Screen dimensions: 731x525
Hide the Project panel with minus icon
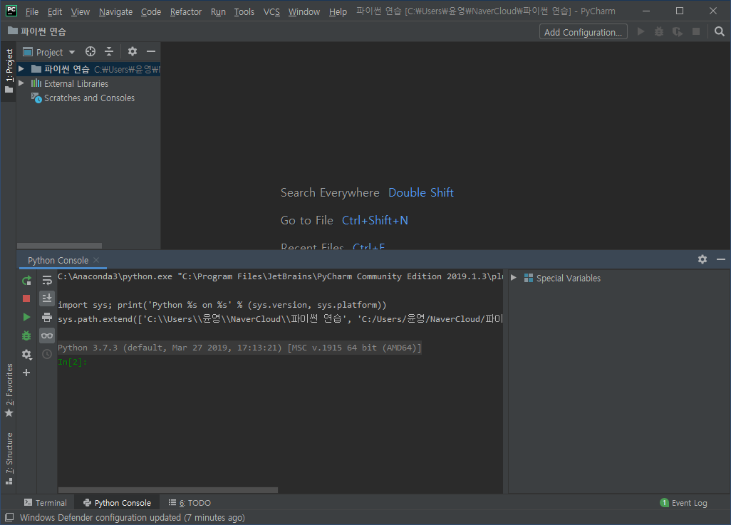(x=151, y=51)
